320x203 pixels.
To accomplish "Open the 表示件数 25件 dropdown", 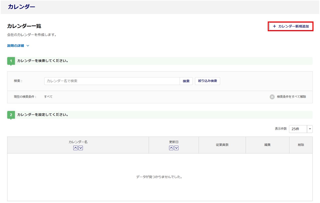I will (x=300, y=129).
